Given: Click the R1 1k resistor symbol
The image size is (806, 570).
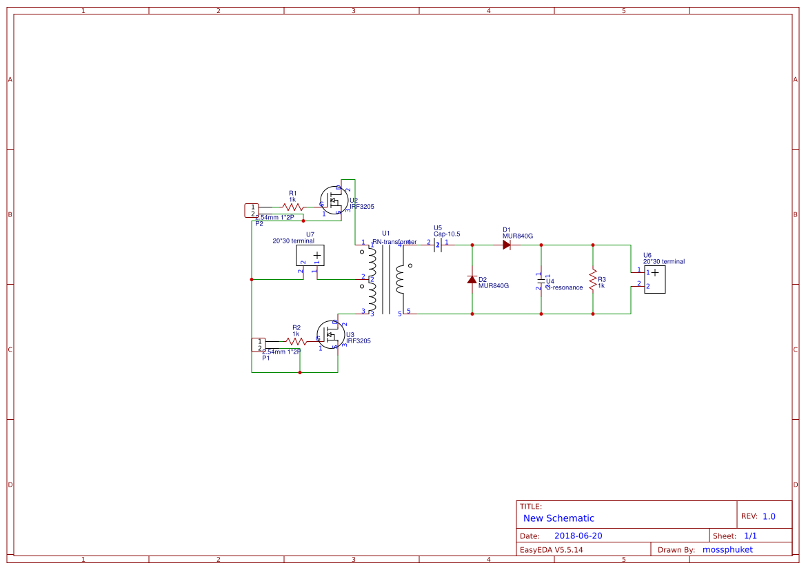Looking at the screenshot, I should point(292,207).
